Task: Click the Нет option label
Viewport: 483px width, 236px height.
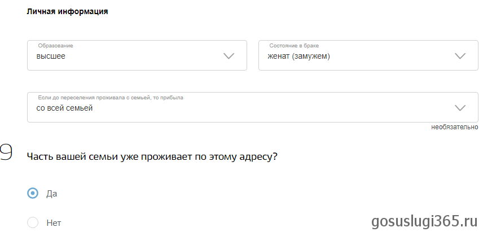Action: [54, 223]
